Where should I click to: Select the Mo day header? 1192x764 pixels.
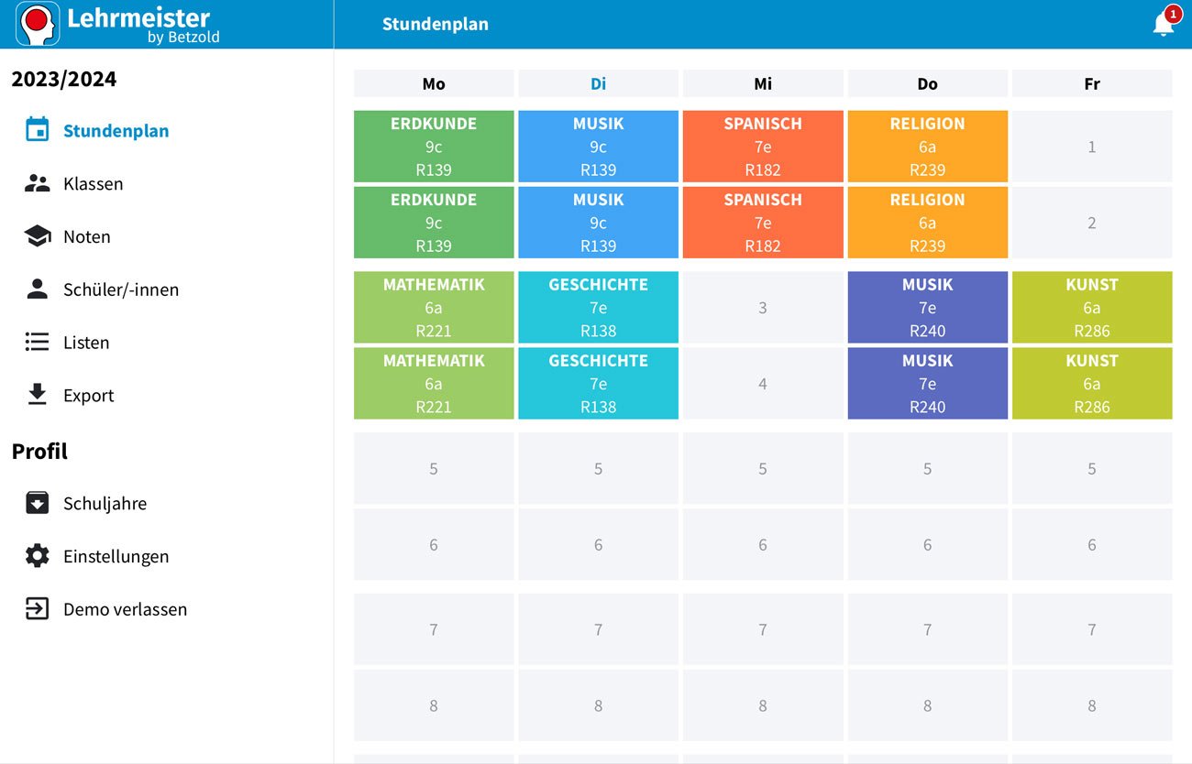(434, 83)
